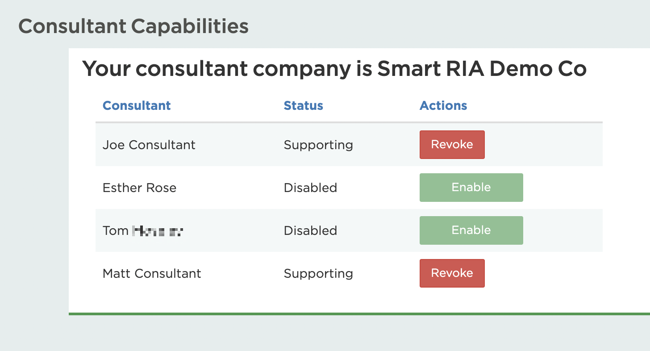650x351 pixels.
Task: Select Joe Consultant's name in the table
Action: click(x=149, y=144)
